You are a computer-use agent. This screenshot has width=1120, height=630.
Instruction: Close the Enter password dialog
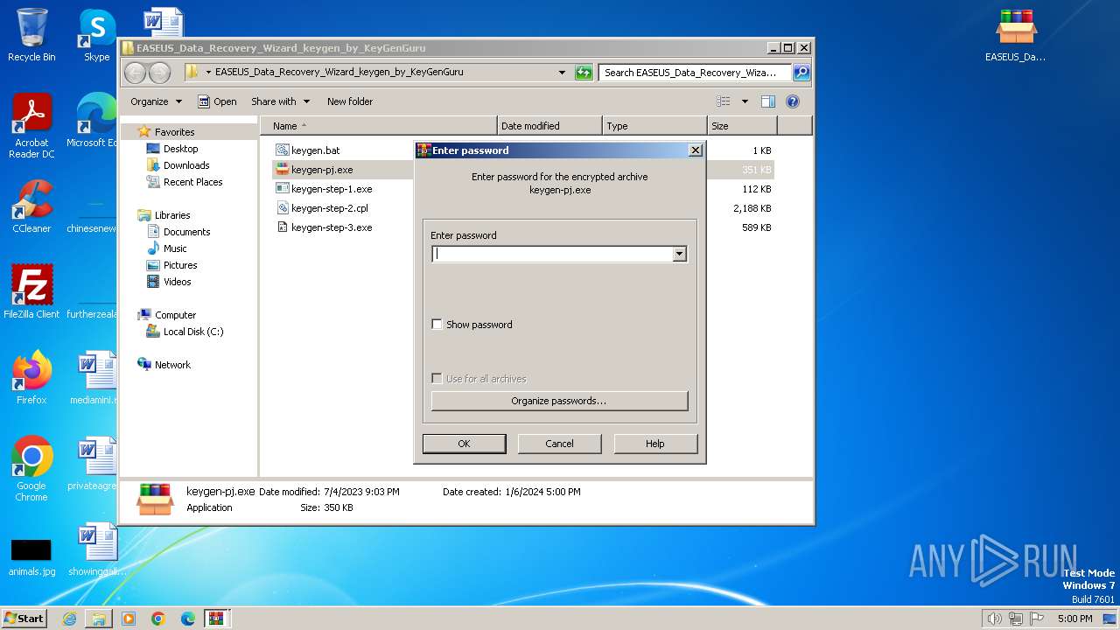tap(696, 150)
